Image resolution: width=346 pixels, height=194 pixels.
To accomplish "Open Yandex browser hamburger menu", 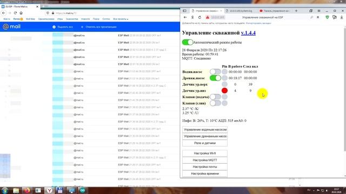I will pyautogui.click(x=319, y=11).
